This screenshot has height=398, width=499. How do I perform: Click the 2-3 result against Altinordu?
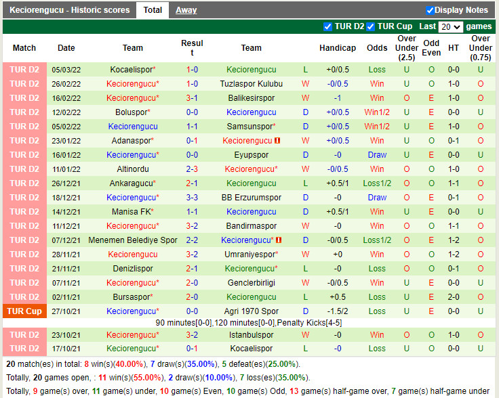tap(192, 169)
